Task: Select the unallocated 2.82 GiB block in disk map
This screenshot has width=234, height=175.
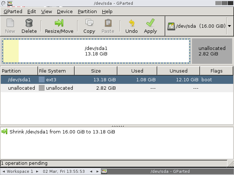Action: (x=212, y=51)
